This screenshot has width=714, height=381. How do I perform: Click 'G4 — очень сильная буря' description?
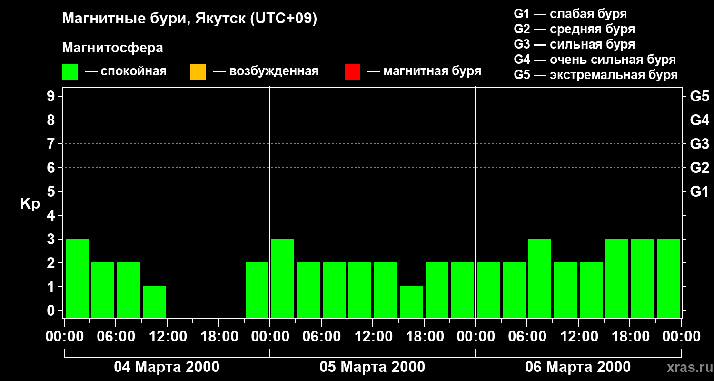tap(595, 60)
